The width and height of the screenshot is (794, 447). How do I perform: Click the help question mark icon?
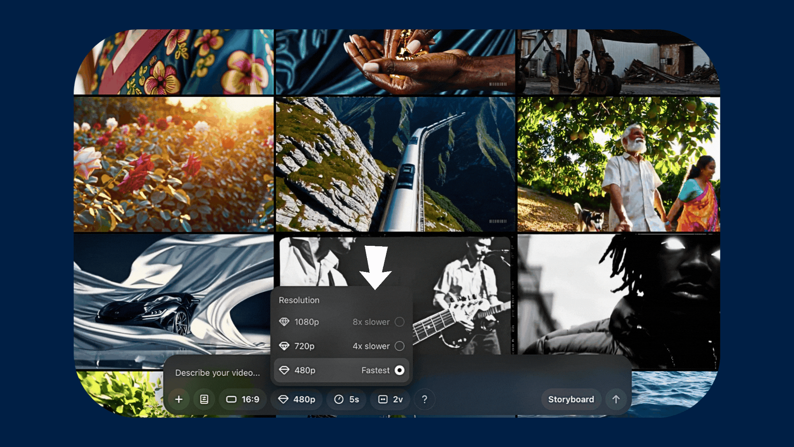pyautogui.click(x=424, y=399)
